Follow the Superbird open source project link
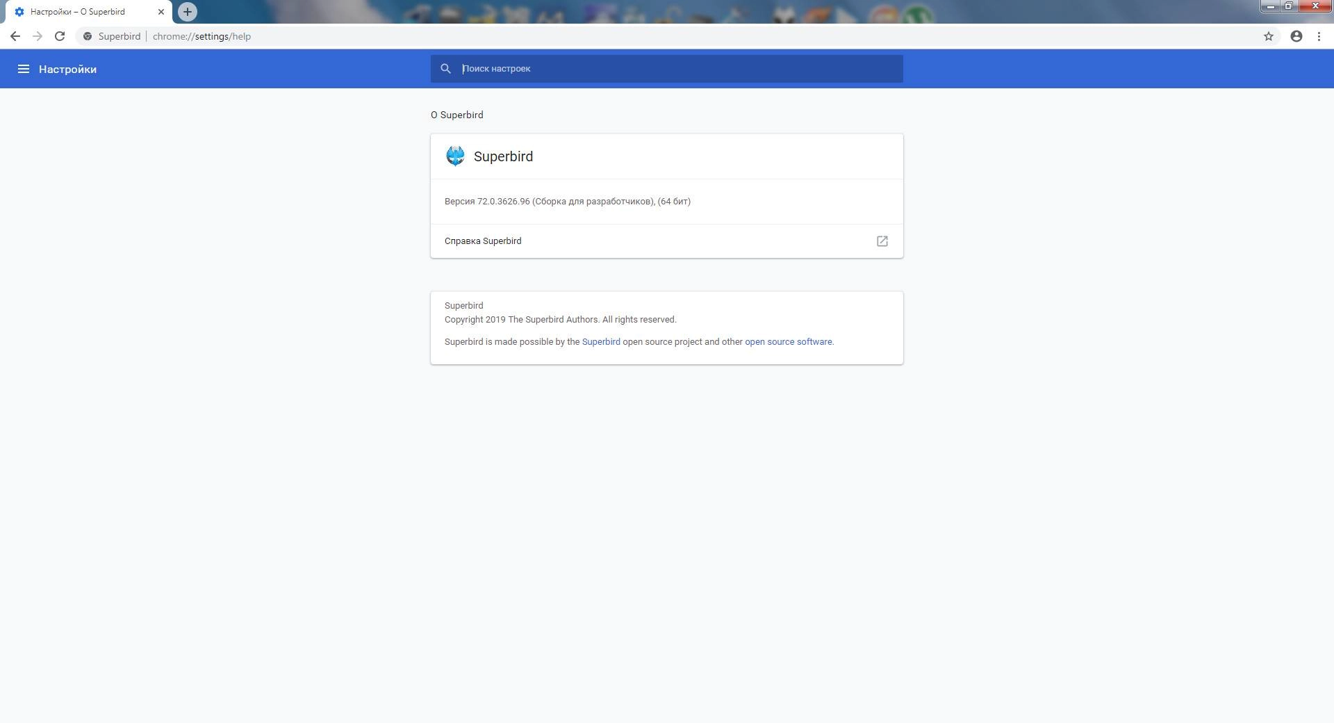Image resolution: width=1334 pixels, height=723 pixels. tap(601, 342)
